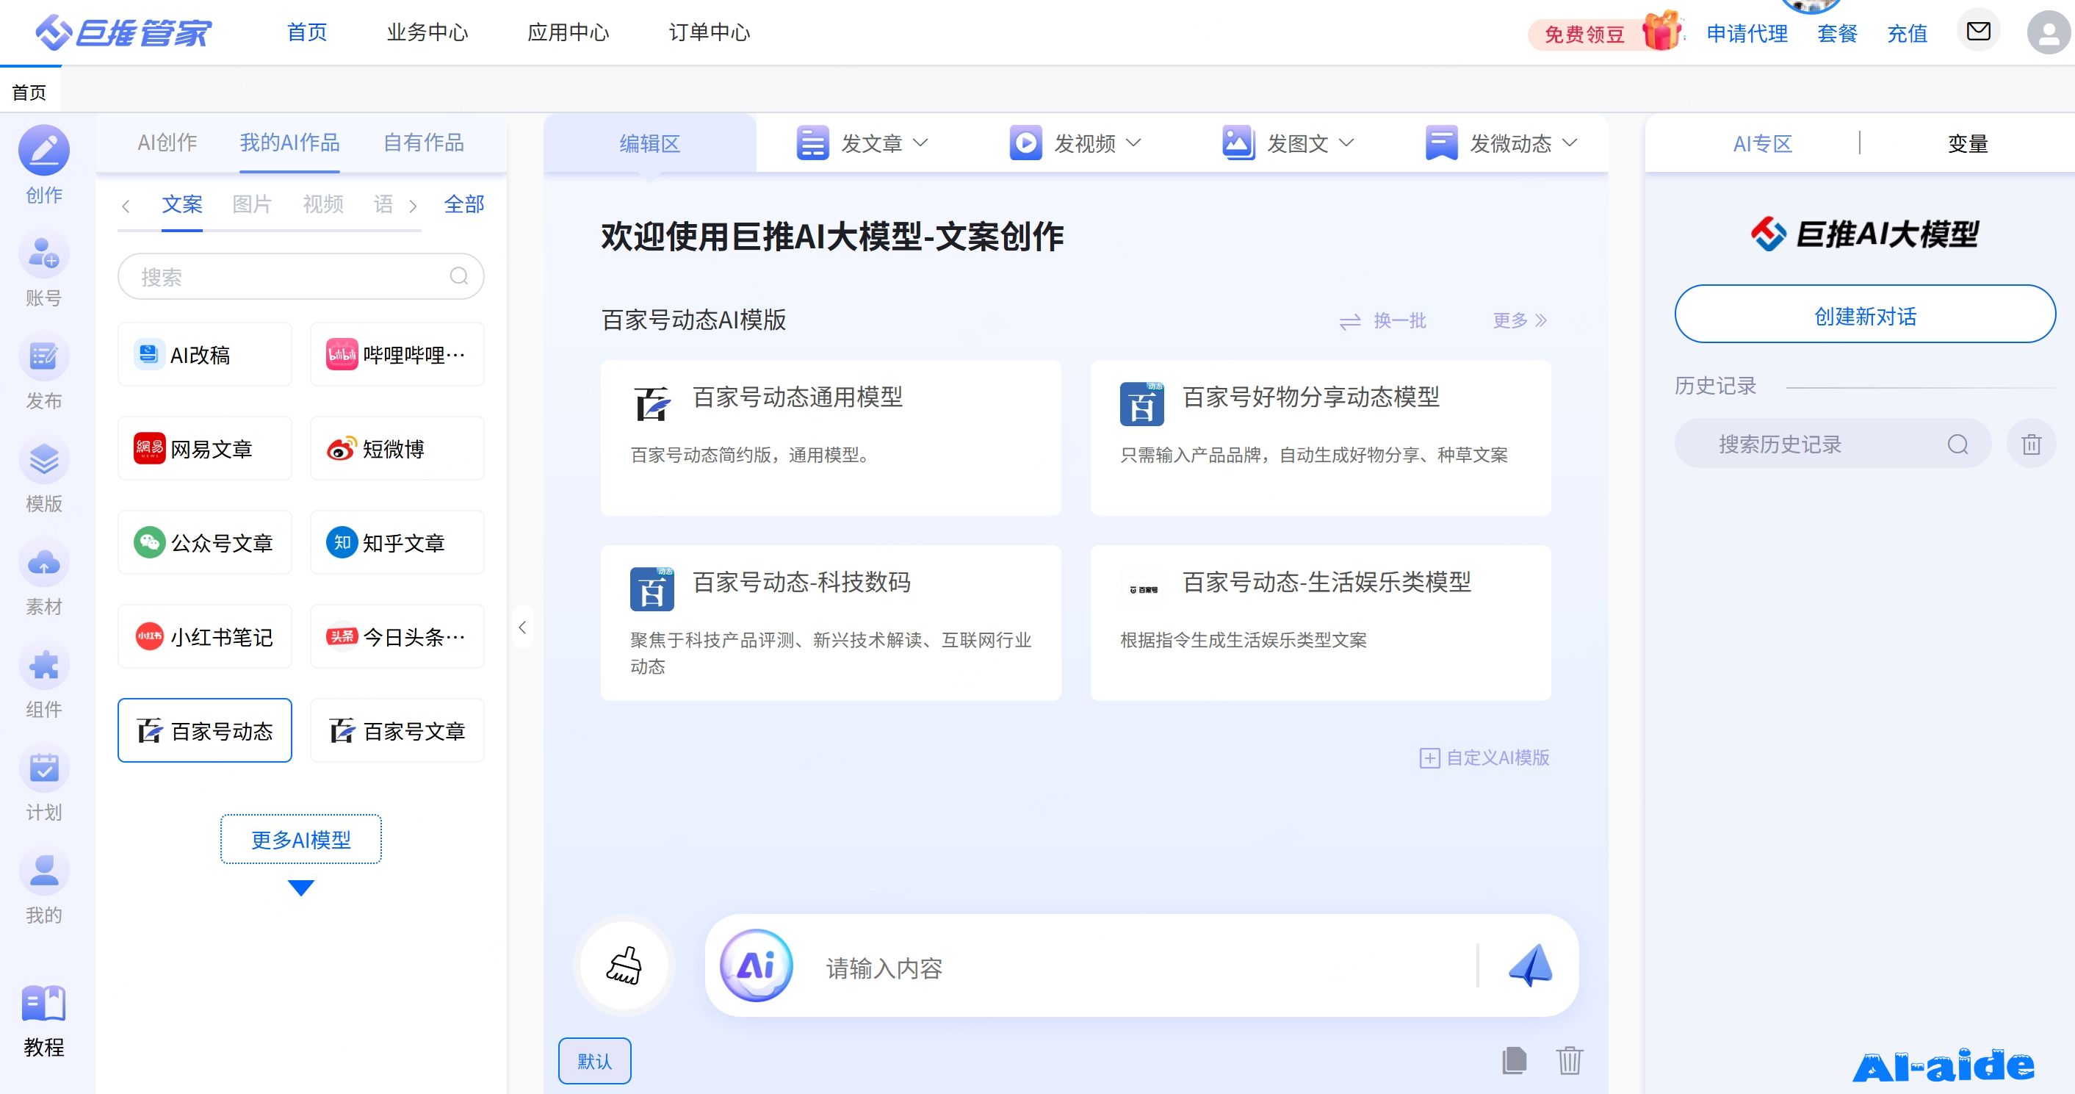Switch to 变量 tab
The height and width of the screenshot is (1094, 2075).
(1968, 143)
